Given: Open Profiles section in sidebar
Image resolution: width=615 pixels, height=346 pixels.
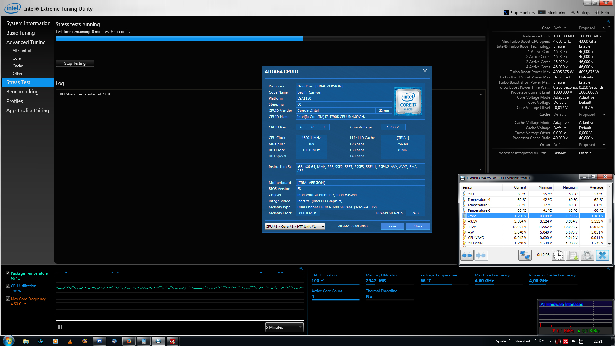Looking at the screenshot, I should tap(15, 101).
